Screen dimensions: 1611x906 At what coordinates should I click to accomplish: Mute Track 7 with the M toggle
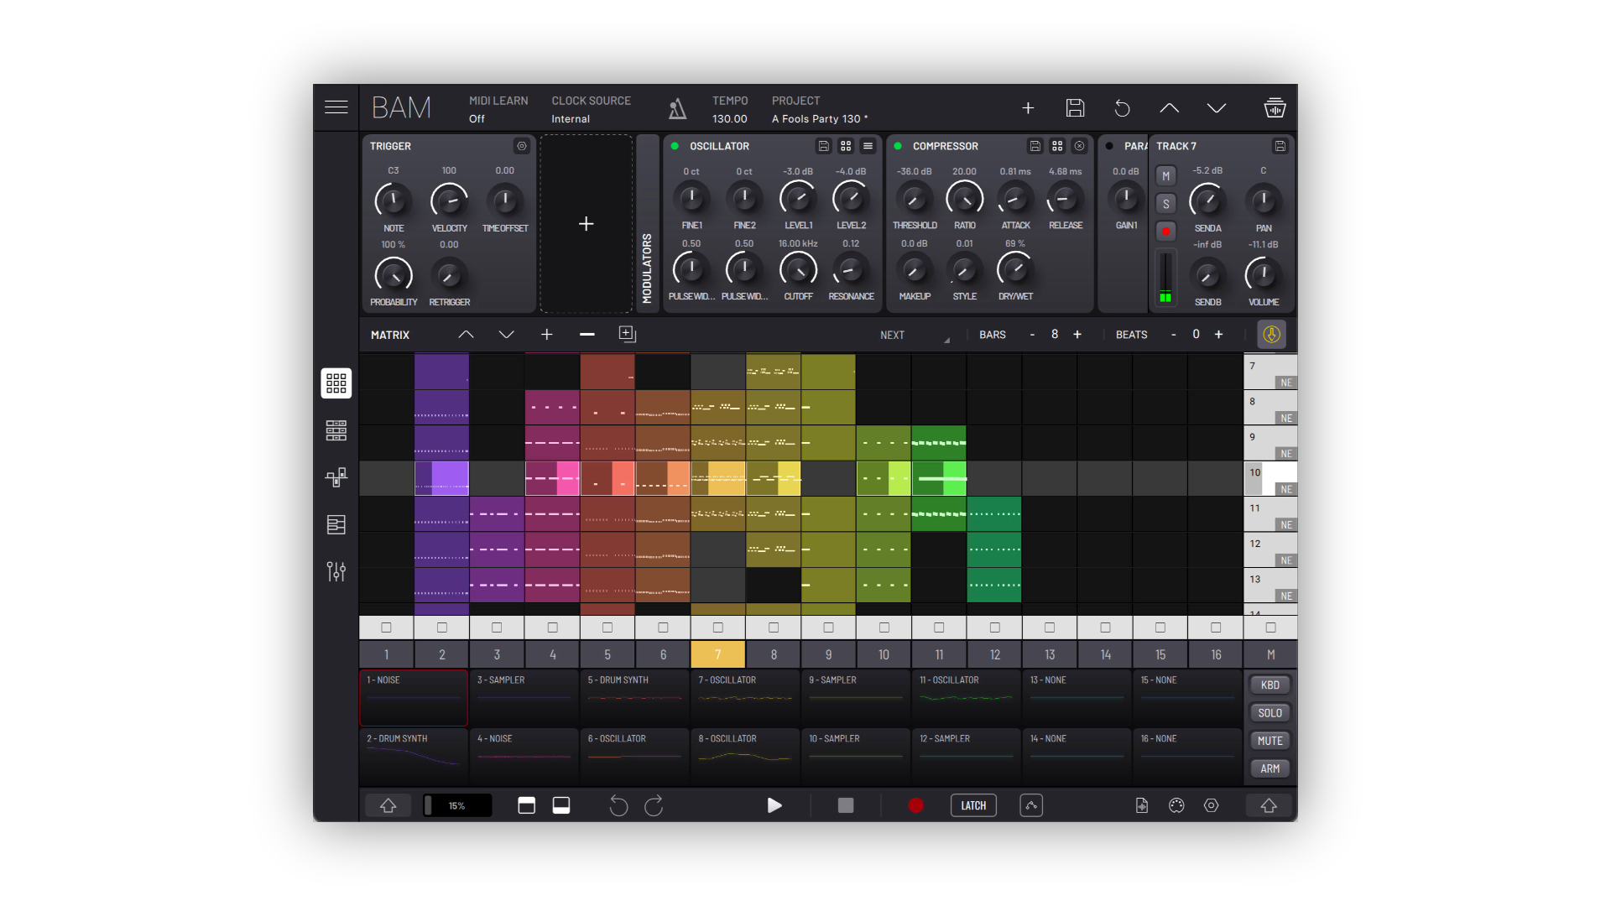1165,175
